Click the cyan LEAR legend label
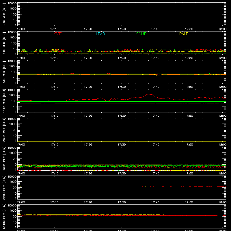 [x=100, y=34]
